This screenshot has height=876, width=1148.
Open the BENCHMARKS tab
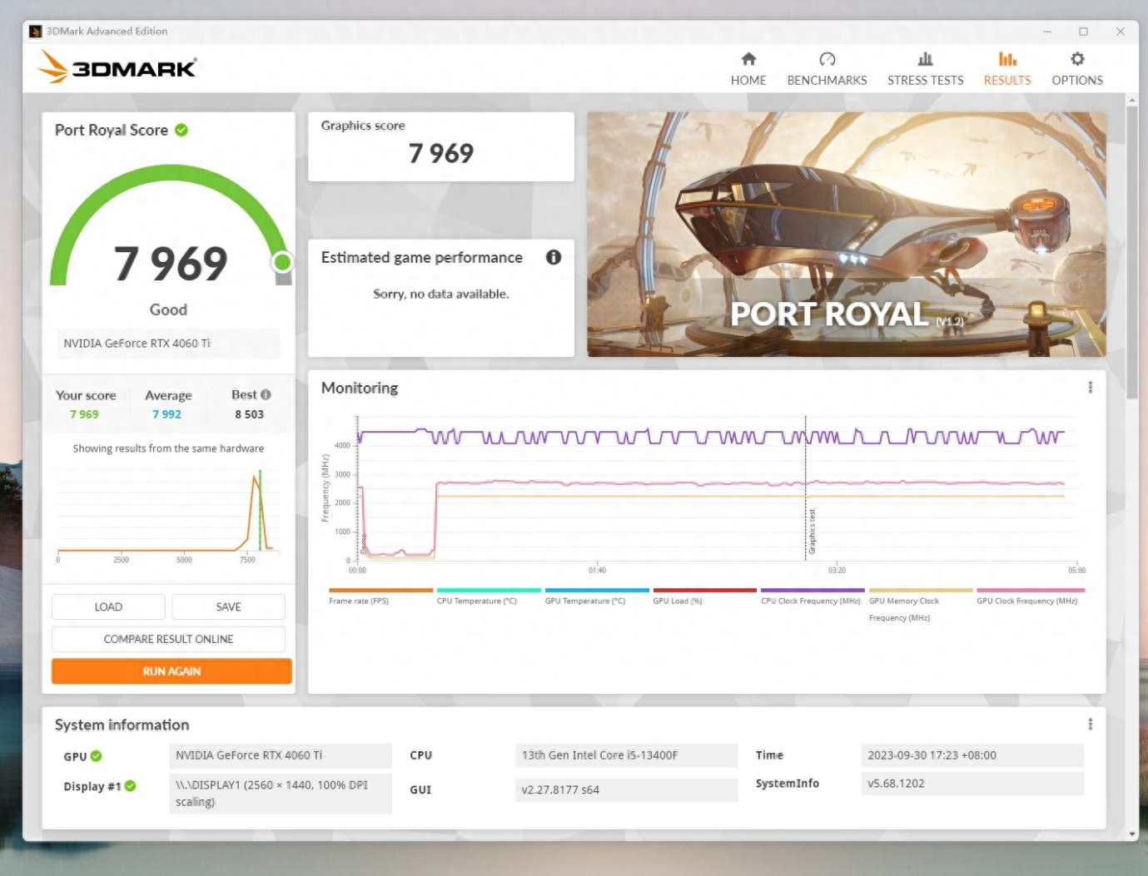coord(827,69)
